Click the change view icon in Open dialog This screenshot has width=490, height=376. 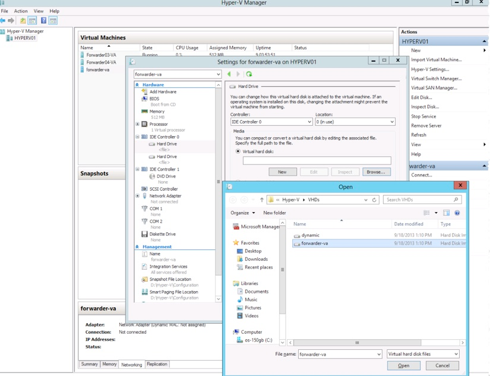426,213
